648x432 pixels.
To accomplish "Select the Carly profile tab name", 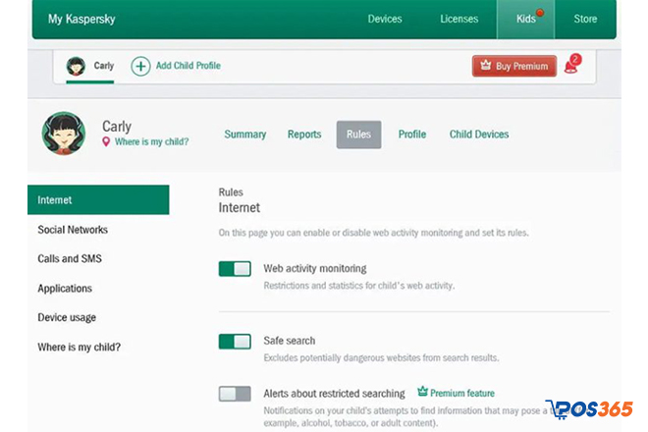I will (104, 66).
